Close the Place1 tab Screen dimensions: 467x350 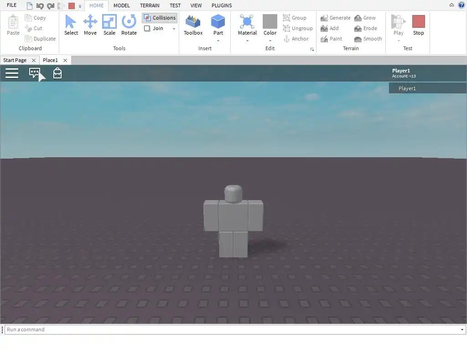65,61
